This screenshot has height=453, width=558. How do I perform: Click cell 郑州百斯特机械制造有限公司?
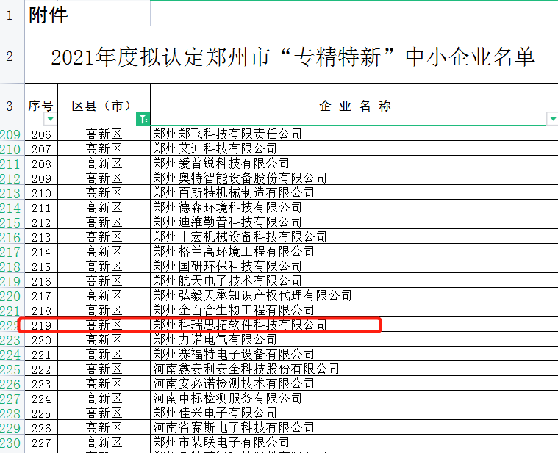[354, 192]
